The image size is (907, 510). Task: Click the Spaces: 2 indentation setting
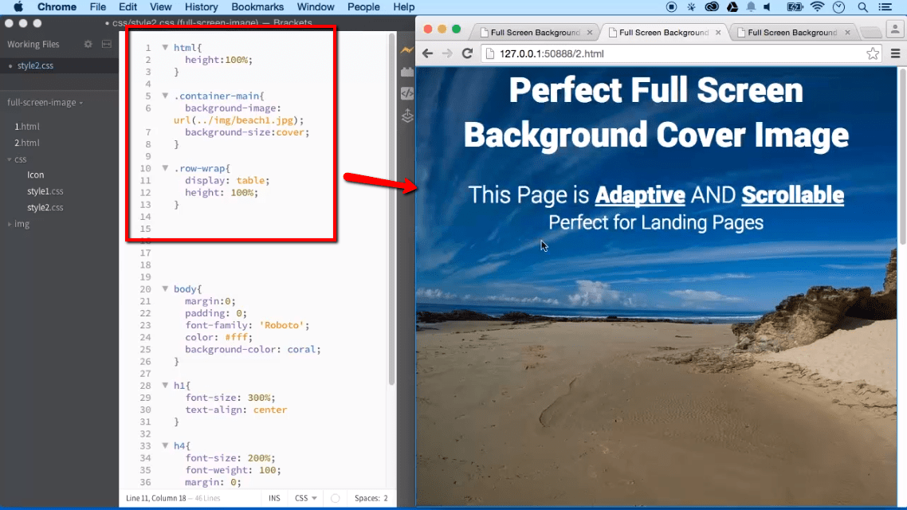[x=371, y=498]
